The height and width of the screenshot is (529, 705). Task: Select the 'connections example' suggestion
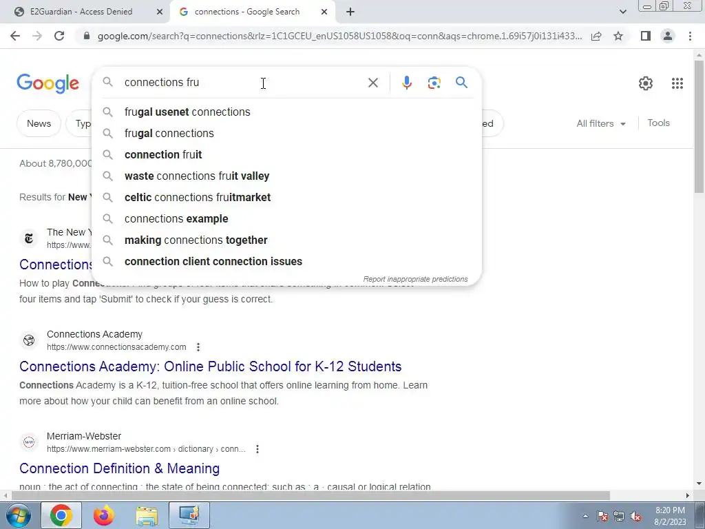pos(286,219)
